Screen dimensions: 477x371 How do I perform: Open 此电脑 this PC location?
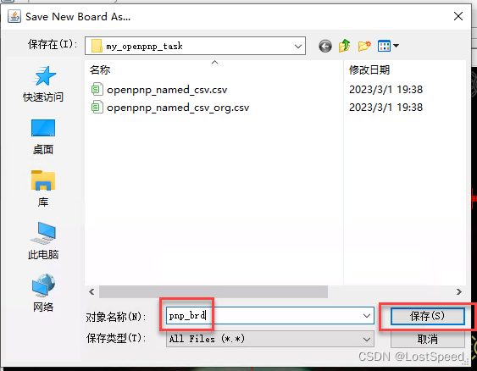(x=43, y=241)
